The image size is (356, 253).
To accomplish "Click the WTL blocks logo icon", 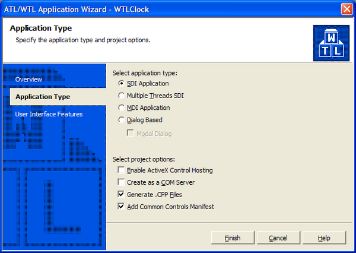I will [x=331, y=43].
